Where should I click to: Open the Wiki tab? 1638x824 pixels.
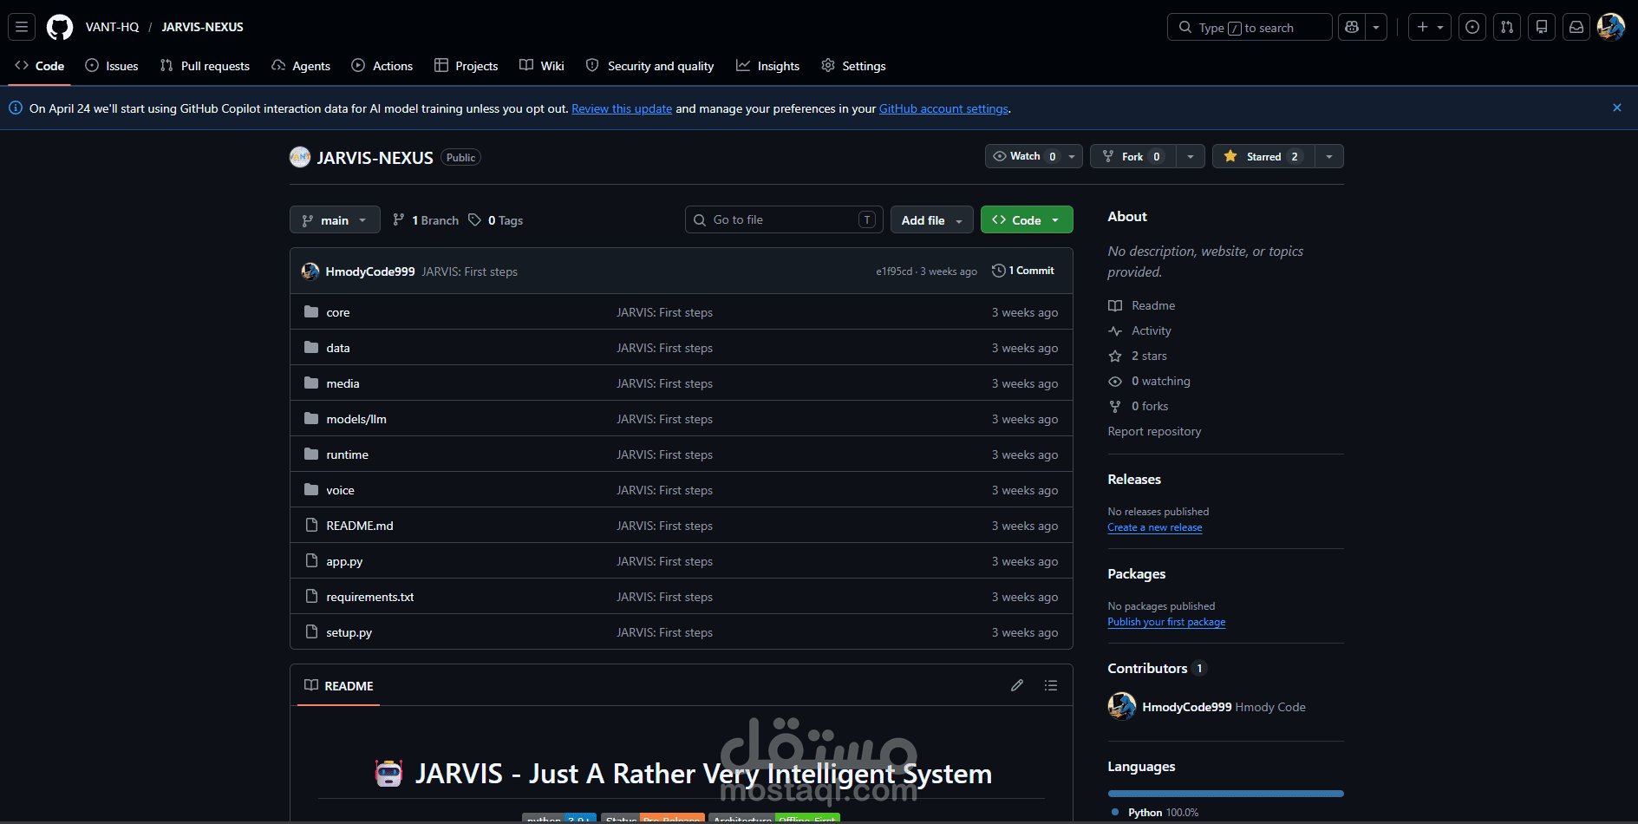click(542, 66)
